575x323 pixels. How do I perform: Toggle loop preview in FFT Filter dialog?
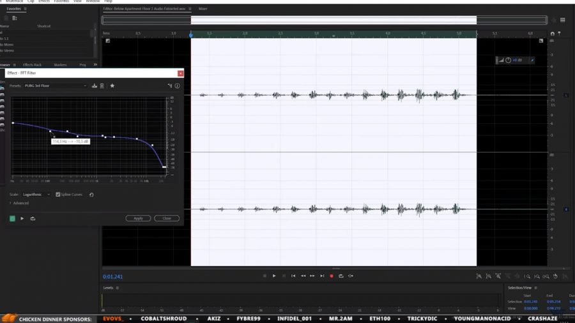coord(33,218)
